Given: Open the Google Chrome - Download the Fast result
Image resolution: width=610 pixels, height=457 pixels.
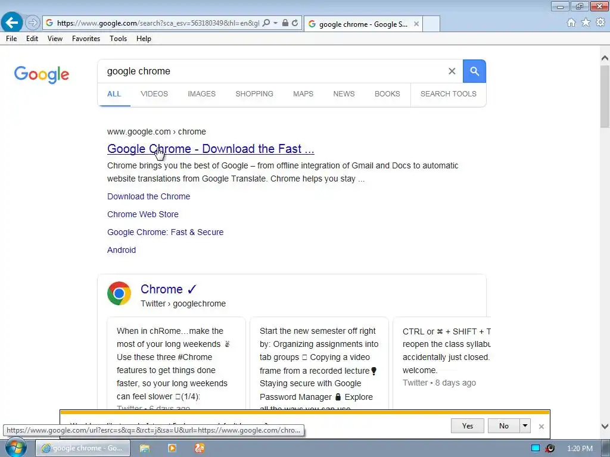Looking at the screenshot, I should coord(210,149).
